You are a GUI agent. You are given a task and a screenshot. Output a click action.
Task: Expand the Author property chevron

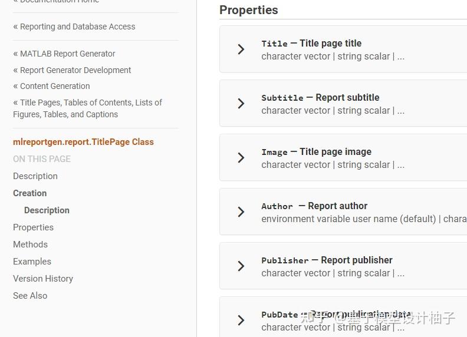(241, 212)
